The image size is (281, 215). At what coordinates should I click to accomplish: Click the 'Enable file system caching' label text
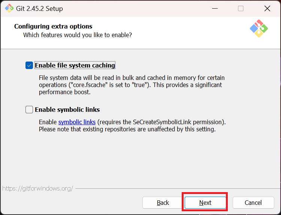75,65
